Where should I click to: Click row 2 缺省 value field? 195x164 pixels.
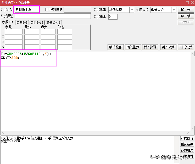click(65, 37)
